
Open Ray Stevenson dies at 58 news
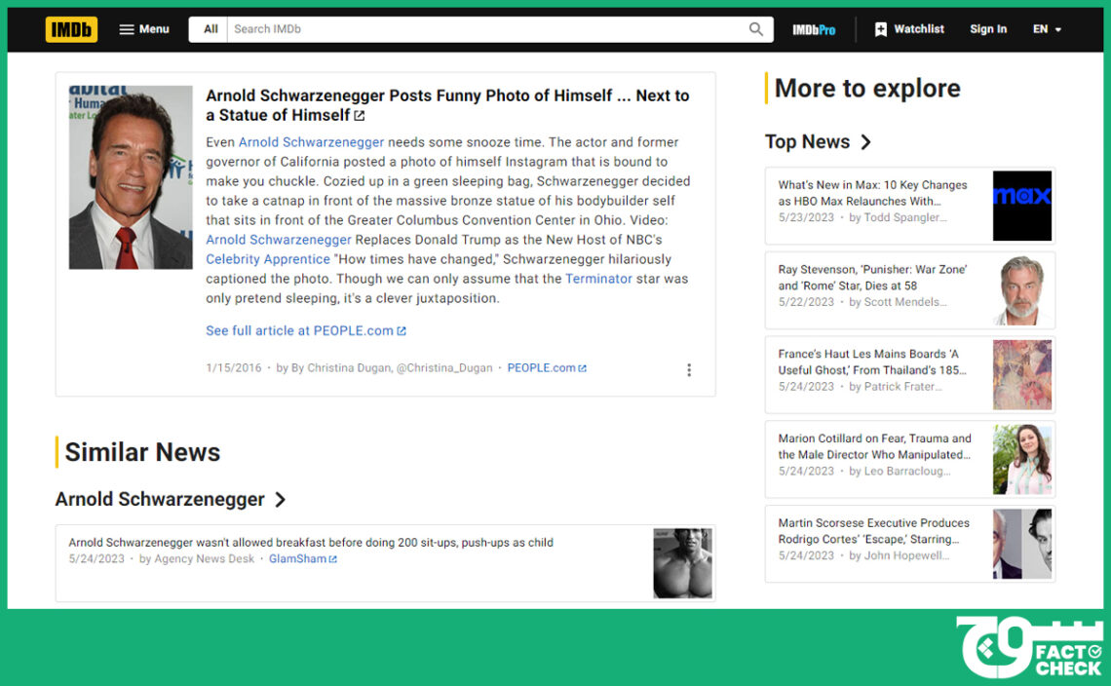872,278
